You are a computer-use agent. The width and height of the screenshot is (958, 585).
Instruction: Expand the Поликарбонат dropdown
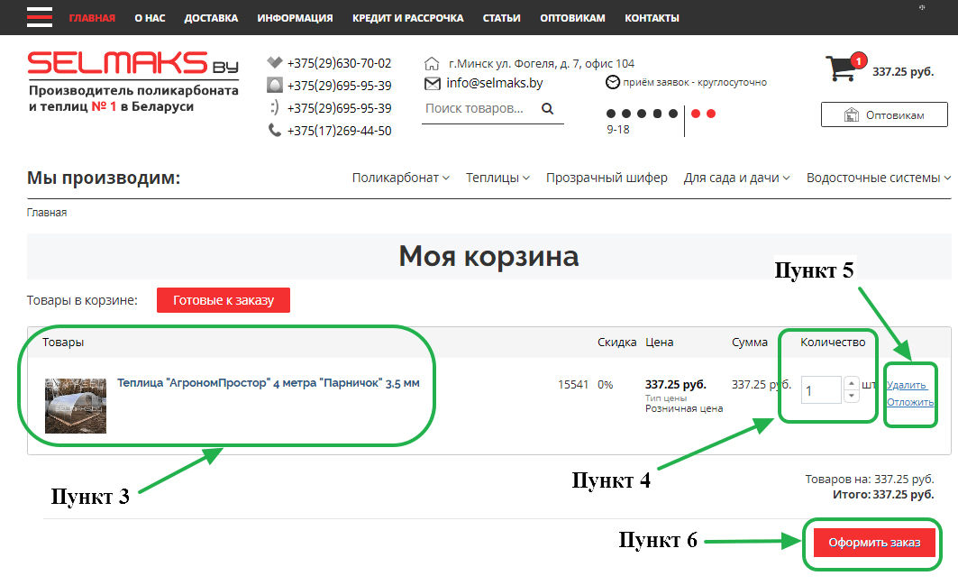pos(400,178)
